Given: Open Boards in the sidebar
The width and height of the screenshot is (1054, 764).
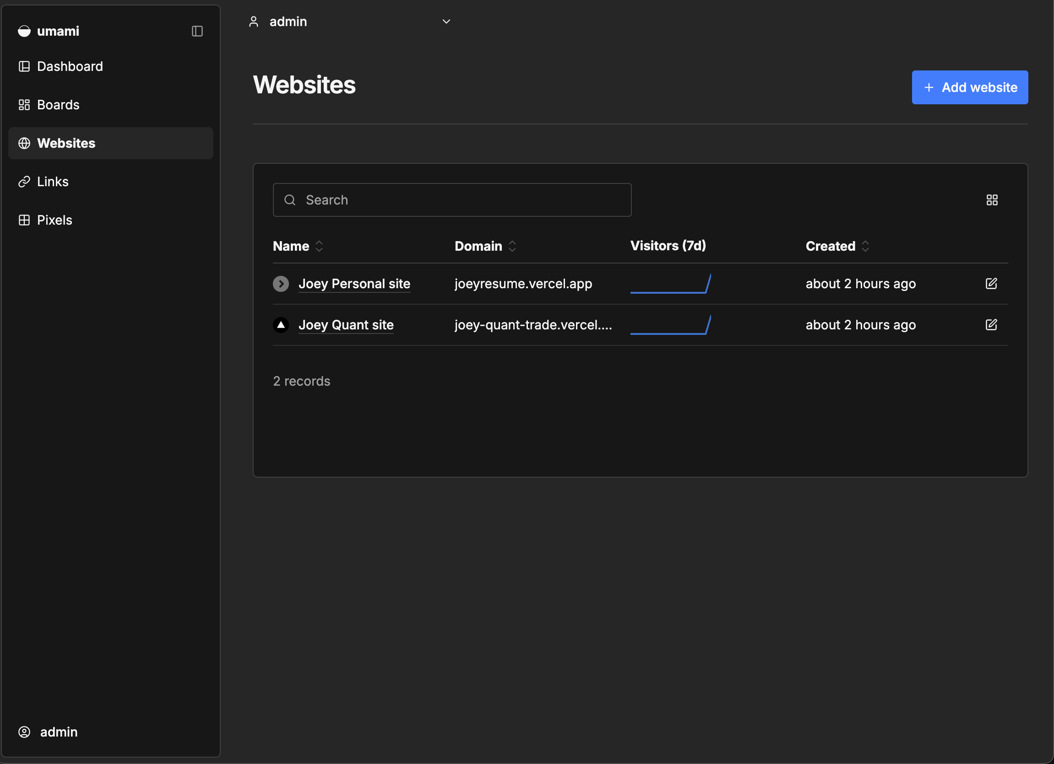Looking at the screenshot, I should pyautogui.click(x=111, y=105).
